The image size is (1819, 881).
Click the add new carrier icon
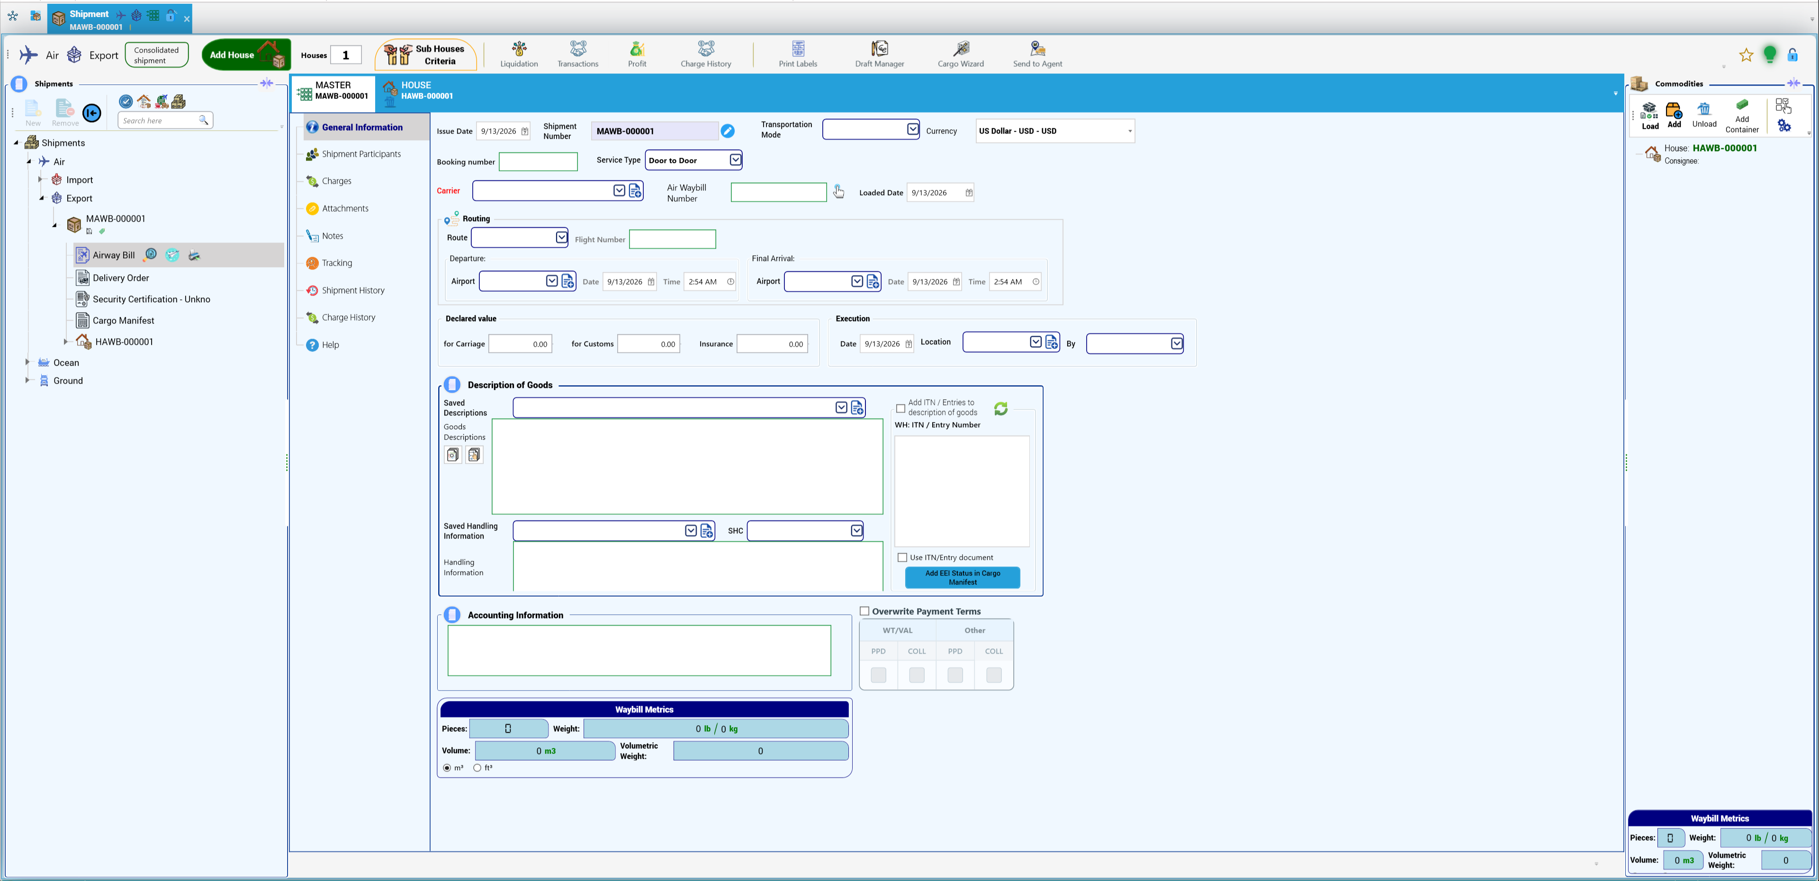coord(635,190)
